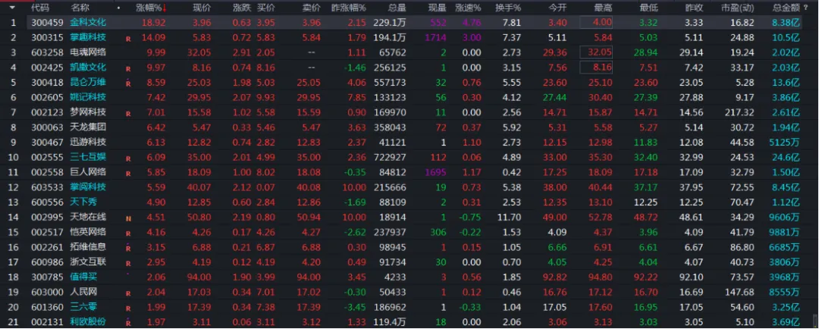The image size is (819, 329).
Task: Select stock 电魂网络 in the name column
Action: pyautogui.click(x=88, y=53)
